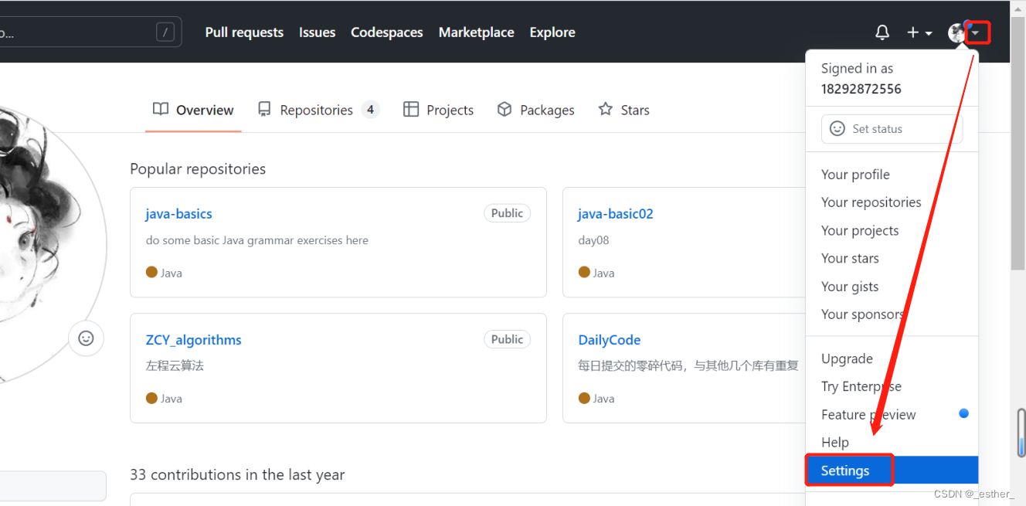Open Explore in the header
Image resolution: width=1026 pixels, height=506 pixels.
tap(552, 32)
